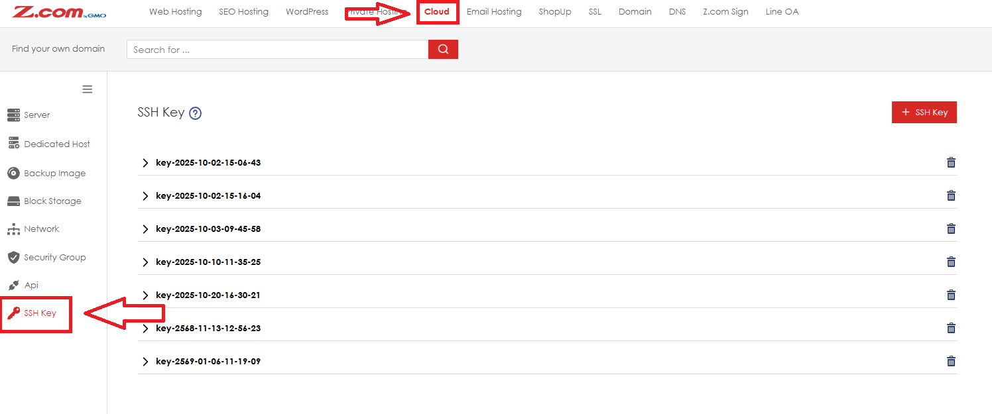Click the key-2025-10-02-15-06-43 name text

[208, 163]
